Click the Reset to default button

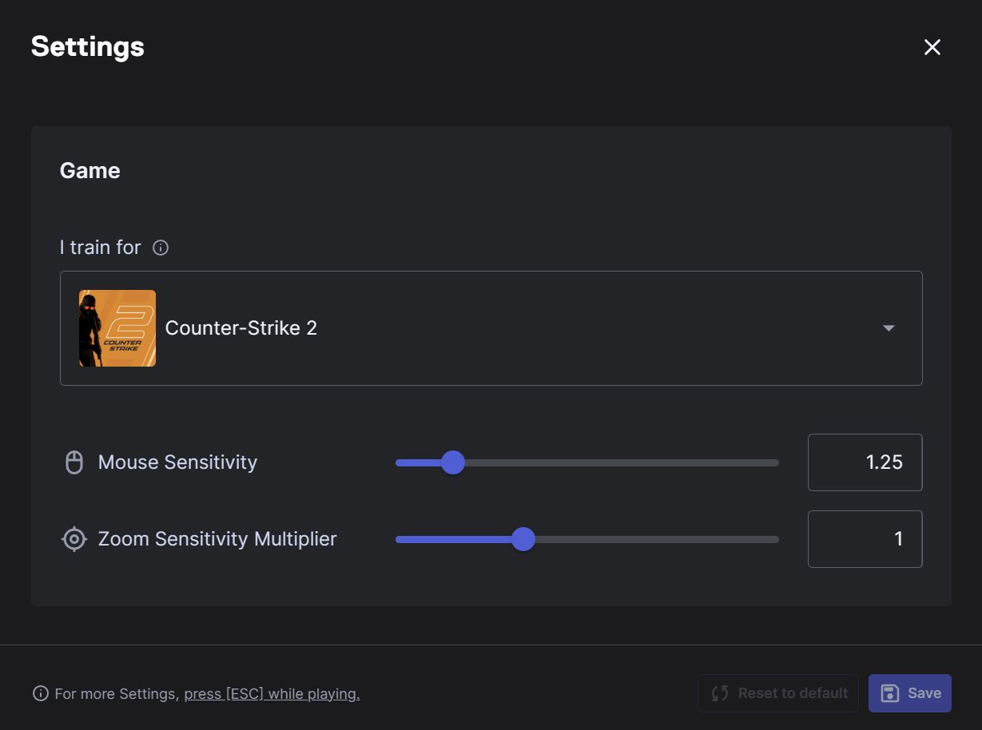778,693
